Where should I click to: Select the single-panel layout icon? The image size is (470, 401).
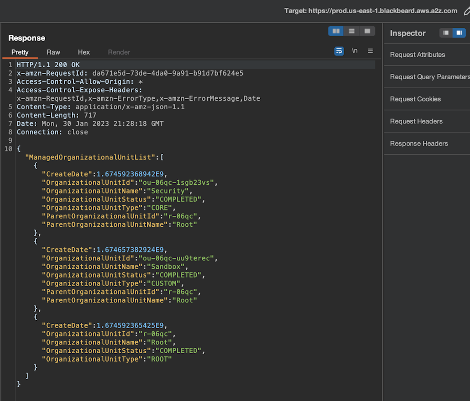click(x=367, y=31)
